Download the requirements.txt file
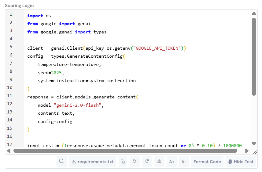The image size is (262, 172). (92, 162)
